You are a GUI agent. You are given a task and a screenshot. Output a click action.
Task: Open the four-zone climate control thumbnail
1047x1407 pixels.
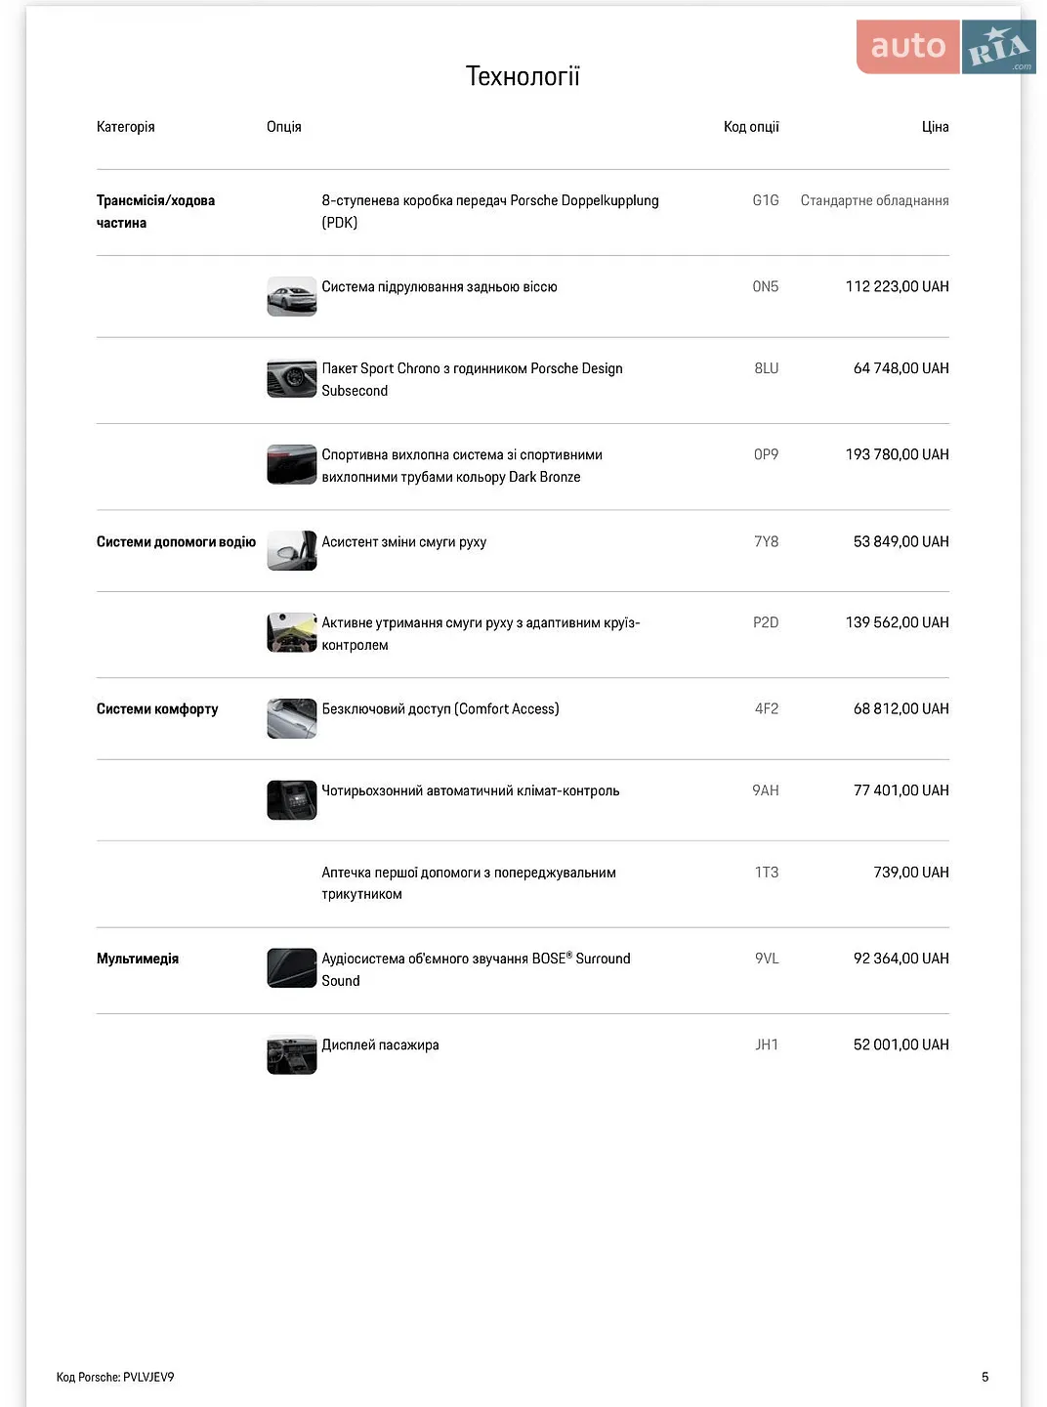click(292, 801)
